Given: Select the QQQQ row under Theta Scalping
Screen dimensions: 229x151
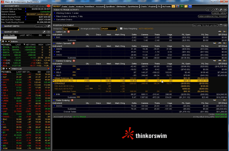Looking at the screenshot, I should [140, 106].
